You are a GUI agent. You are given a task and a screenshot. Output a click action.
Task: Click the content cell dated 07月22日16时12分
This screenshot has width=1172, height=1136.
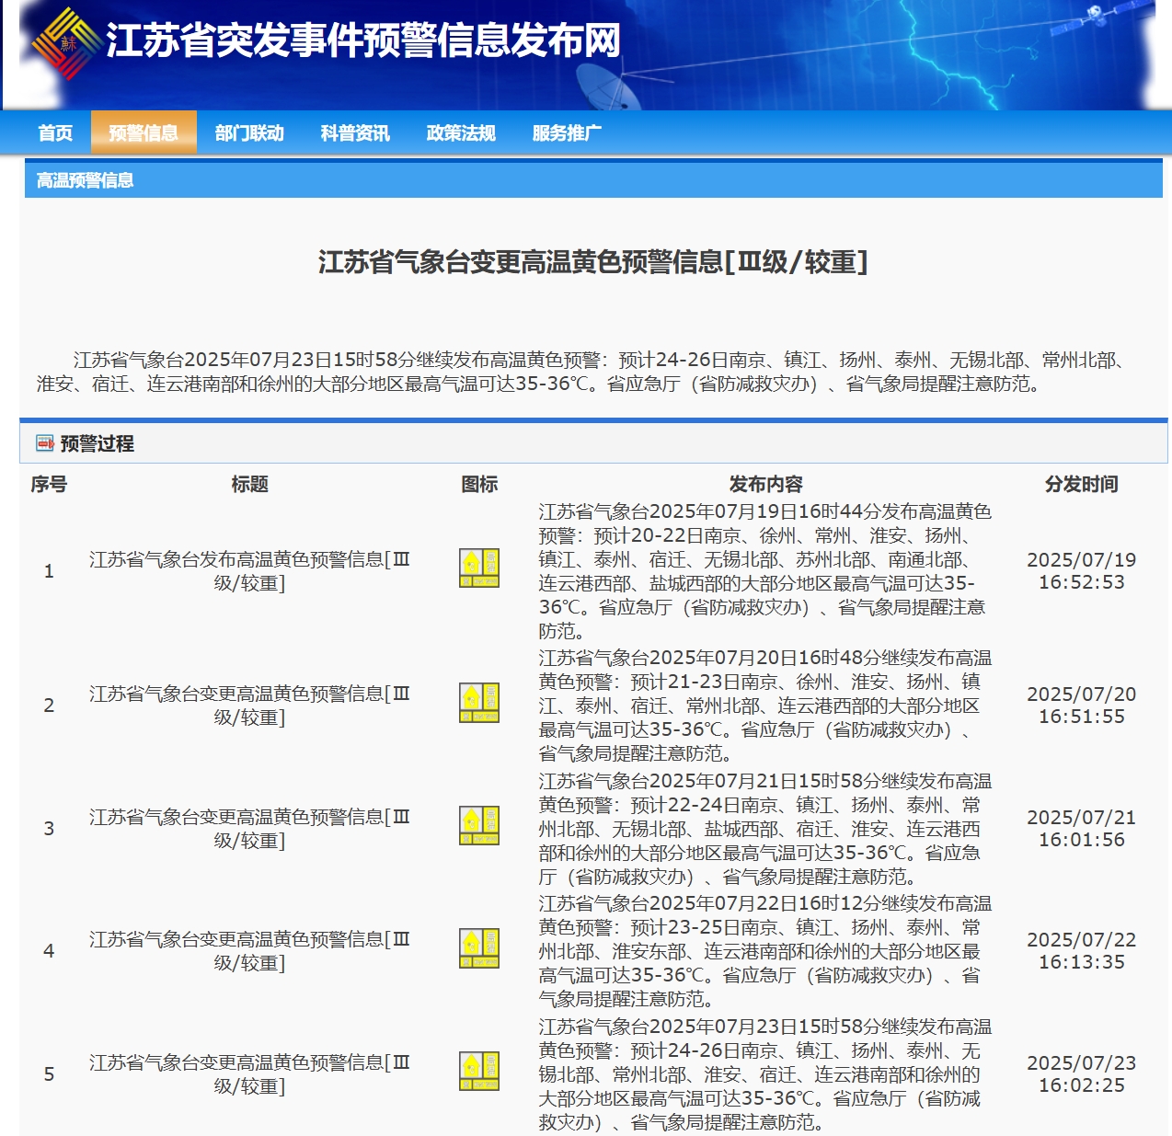click(765, 951)
